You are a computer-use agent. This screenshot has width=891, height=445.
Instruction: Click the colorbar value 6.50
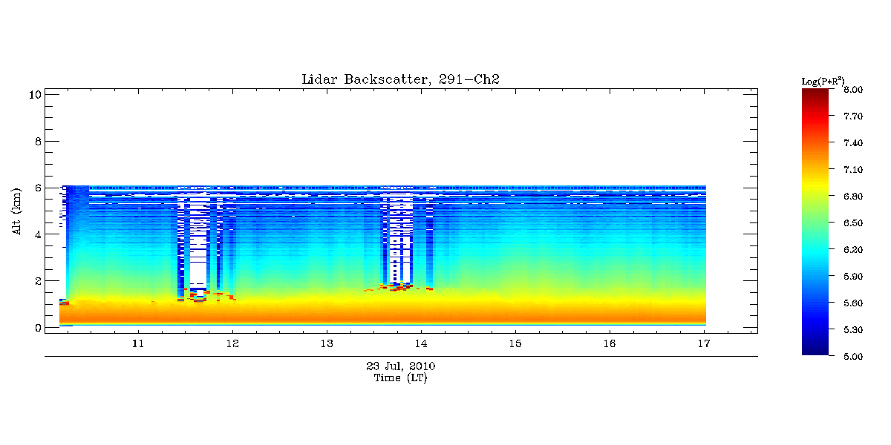pos(852,222)
